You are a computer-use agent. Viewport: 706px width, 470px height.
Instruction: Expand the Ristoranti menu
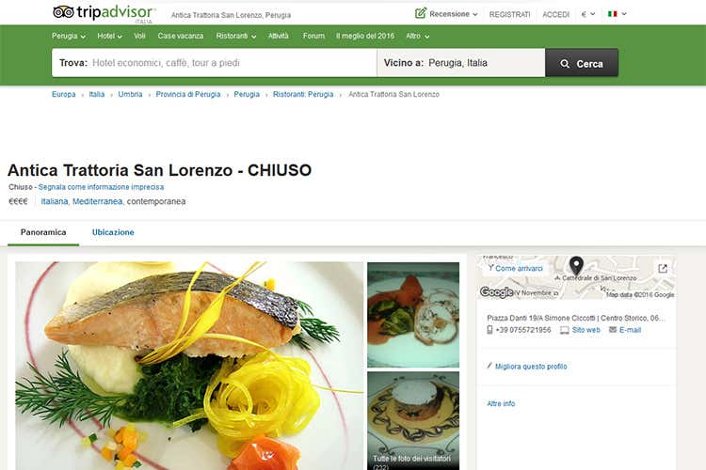coord(236,36)
